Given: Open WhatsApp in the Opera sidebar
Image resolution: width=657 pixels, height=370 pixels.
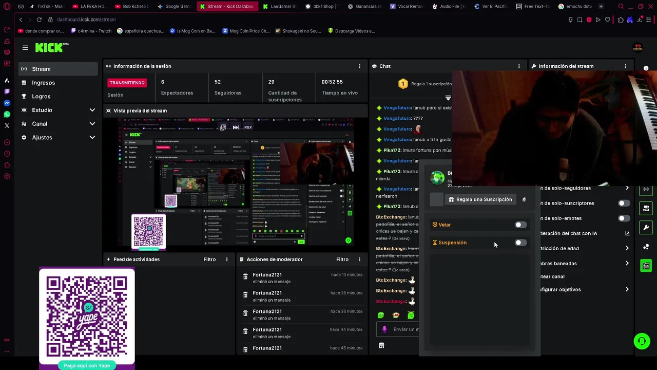Looking at the screenshot, I should pos(7,114).
